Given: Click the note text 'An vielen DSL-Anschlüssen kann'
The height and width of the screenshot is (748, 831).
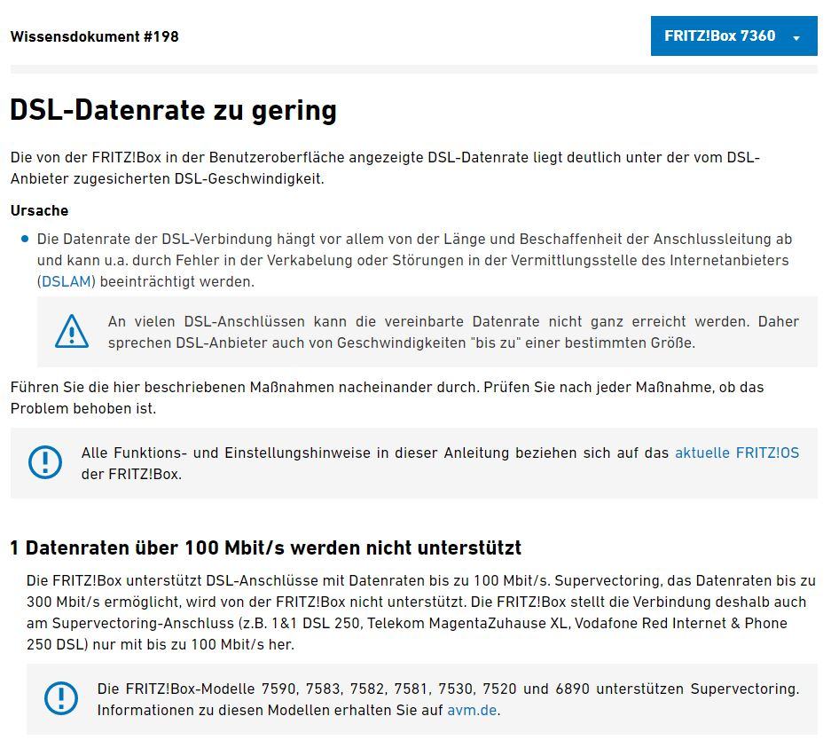Looking at the screenshot, I should coord(453,332).
